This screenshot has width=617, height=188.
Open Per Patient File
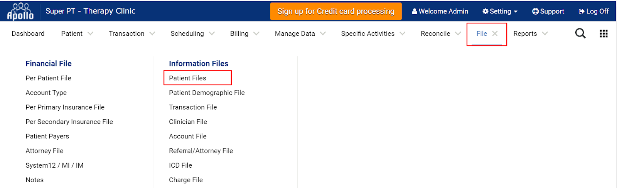point(48,78)
